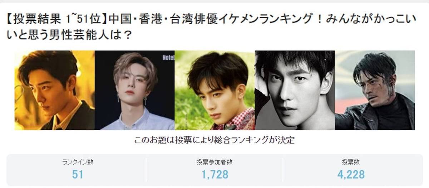
Task: Click the 【投票結果 1~51位】 title prefix
Action: click(x=56, y=19)
